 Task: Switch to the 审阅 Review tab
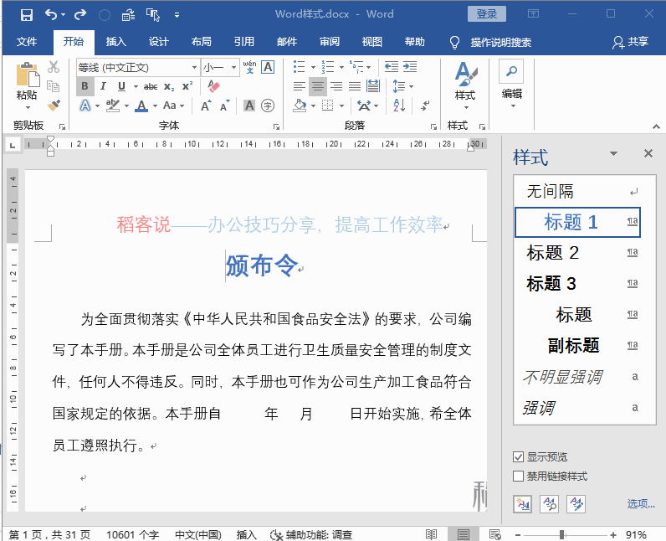click(x=330, y=42)
